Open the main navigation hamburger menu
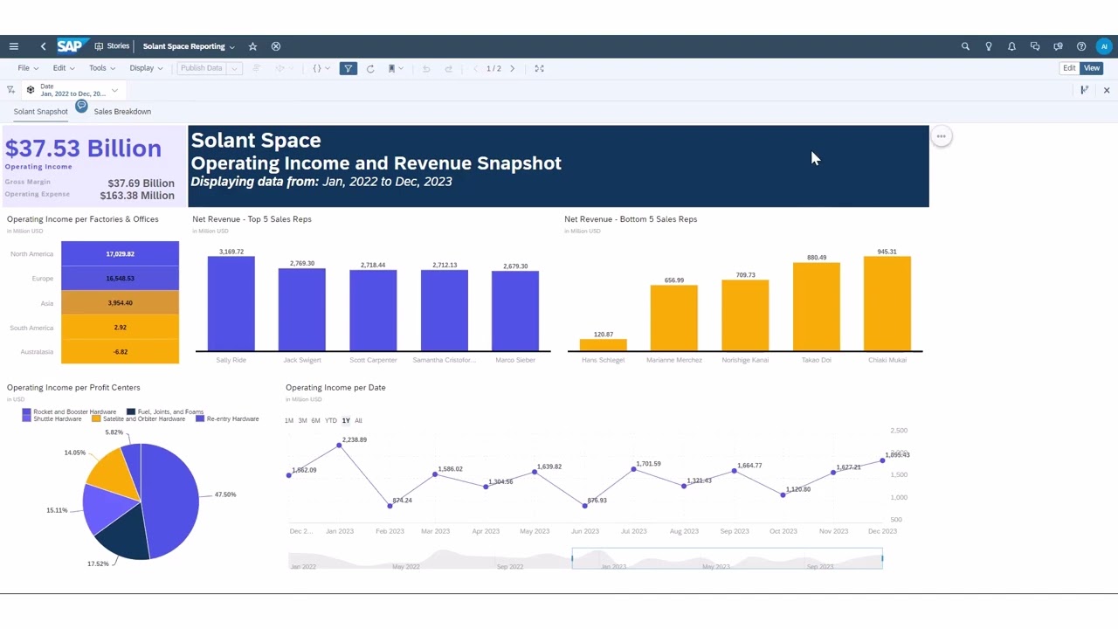 pos(13,46)
